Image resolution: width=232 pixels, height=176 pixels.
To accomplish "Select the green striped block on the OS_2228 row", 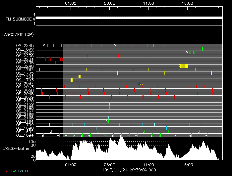I will pyautogui.click(x=192, y=52).
